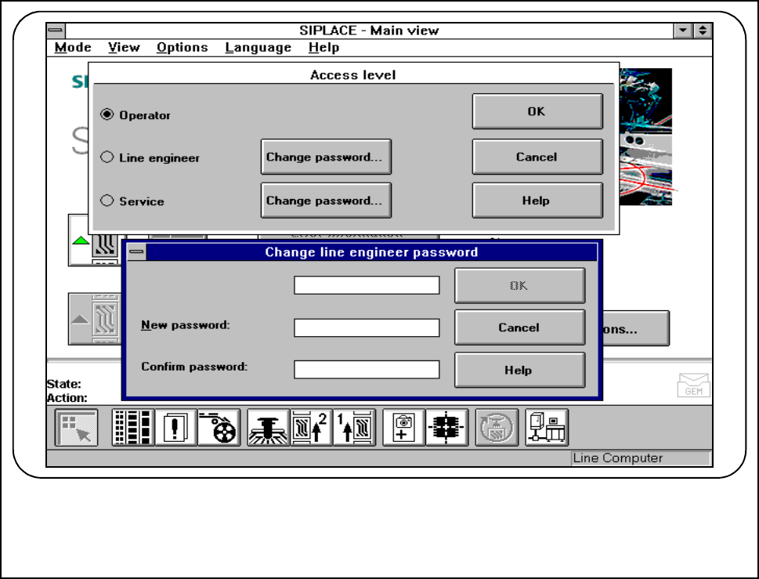Click Cancel in change password dialog
This screenshot has height=579, width=759.
520,327
